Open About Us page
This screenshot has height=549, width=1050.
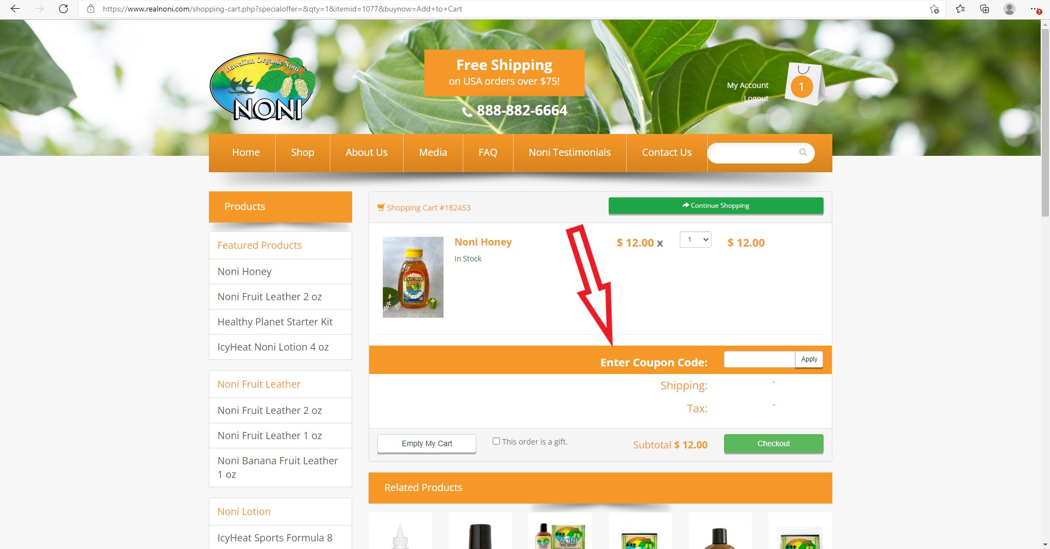click(x=366, y=153)
